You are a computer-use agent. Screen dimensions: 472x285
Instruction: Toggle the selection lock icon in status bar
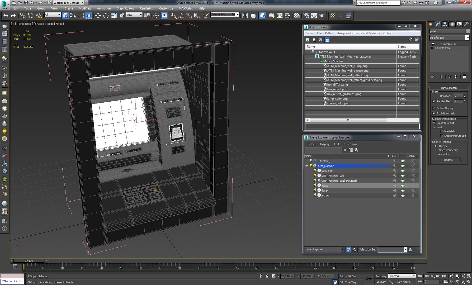267,276
